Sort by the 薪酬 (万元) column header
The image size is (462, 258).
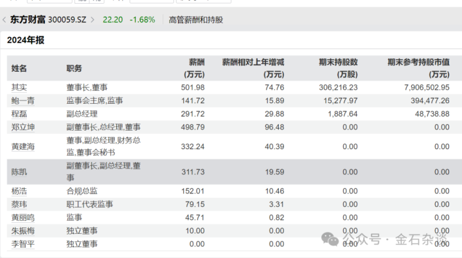pos(194,68)
